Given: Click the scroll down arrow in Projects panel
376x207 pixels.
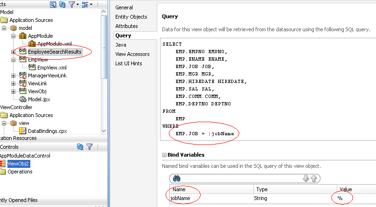Looking at the screenshot, I should 104,131.
